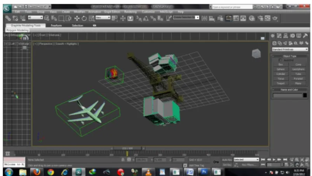Click the ViewCube in Perspective viewport

pos(256,53)
